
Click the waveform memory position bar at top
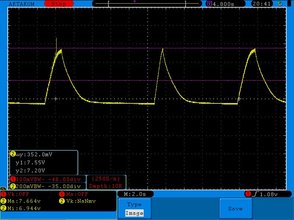click(x=147, y=4)
